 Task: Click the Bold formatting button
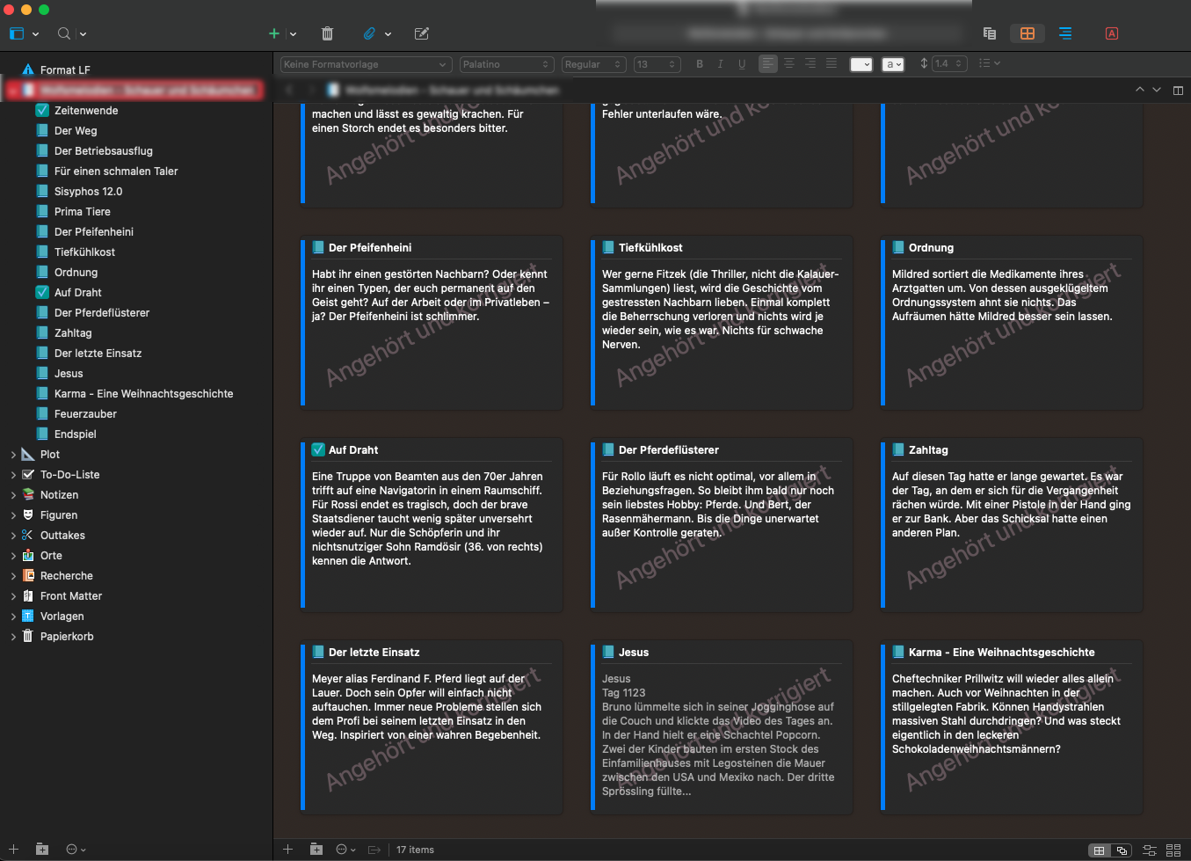[x=700, y=64]
